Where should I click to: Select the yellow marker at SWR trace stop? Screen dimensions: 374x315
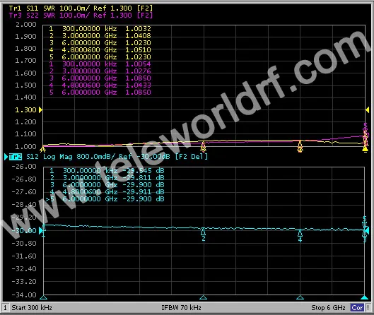pos(365,149)
